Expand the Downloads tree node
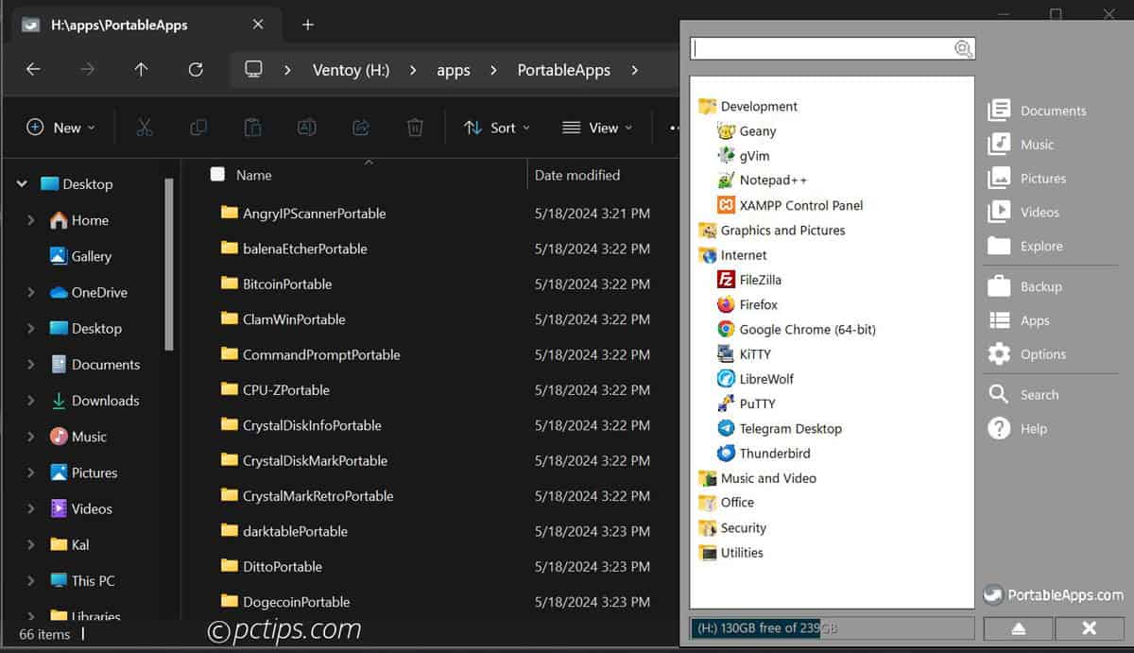The height and width of the screenshot is (653, 1134). [31, 401]
